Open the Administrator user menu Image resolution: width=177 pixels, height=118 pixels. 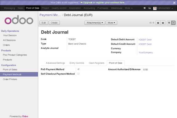165,8
